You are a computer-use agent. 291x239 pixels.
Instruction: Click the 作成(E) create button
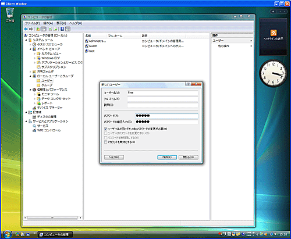167,157
